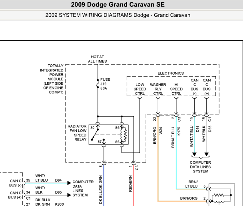Select the "K900" circuit code
Image resolution: width=243 pixels, height=206 pixels.
coord(60,204)
